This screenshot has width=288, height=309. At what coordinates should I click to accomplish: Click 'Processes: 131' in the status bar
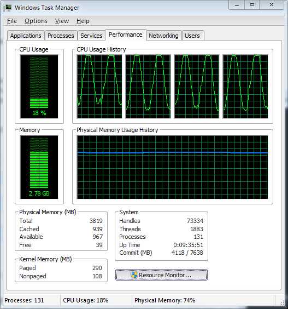(24, 300)
